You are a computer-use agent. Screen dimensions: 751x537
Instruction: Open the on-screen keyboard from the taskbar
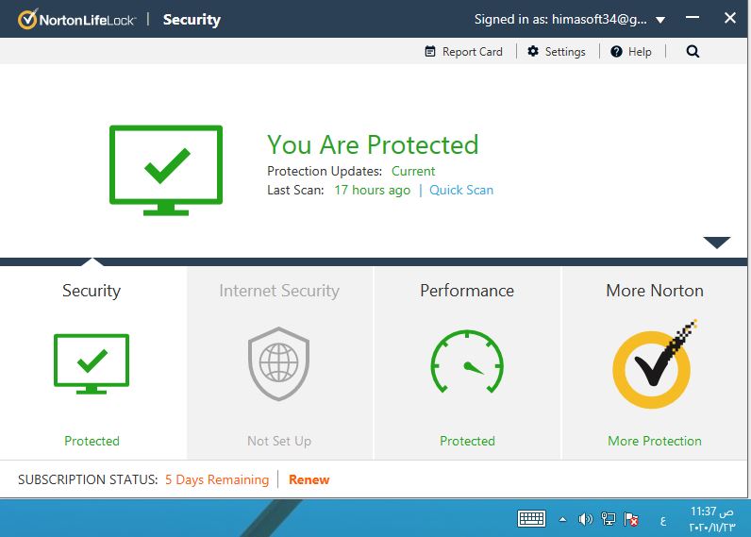[531, 519]
